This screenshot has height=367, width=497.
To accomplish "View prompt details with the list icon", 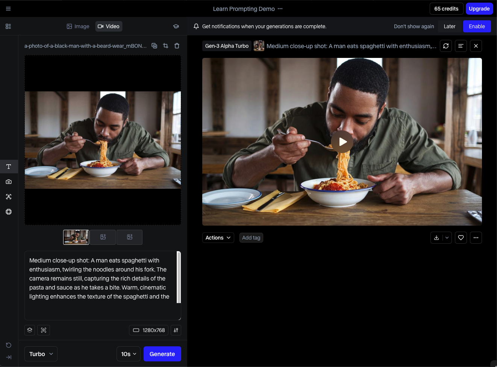I will pos(461,45).
